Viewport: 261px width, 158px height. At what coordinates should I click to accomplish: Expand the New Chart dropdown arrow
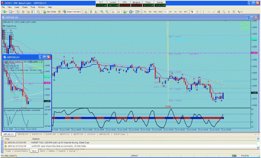(x=7, y=12)
